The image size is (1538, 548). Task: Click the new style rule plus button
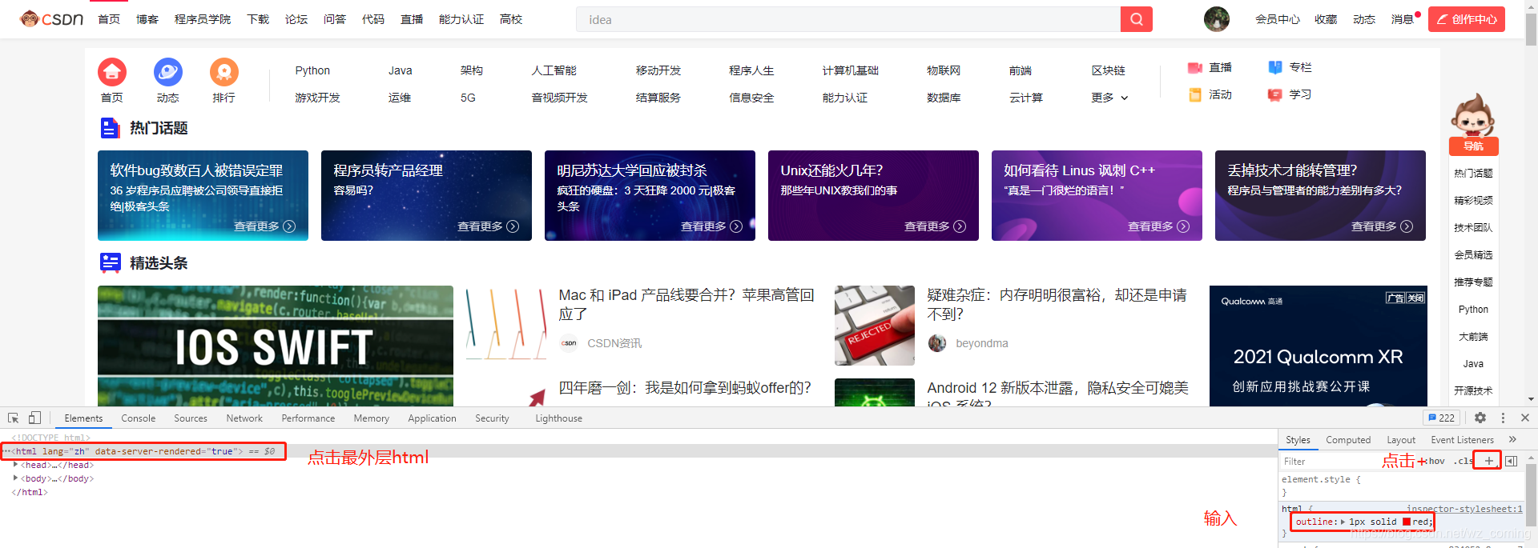click(x=1488, y=461)
